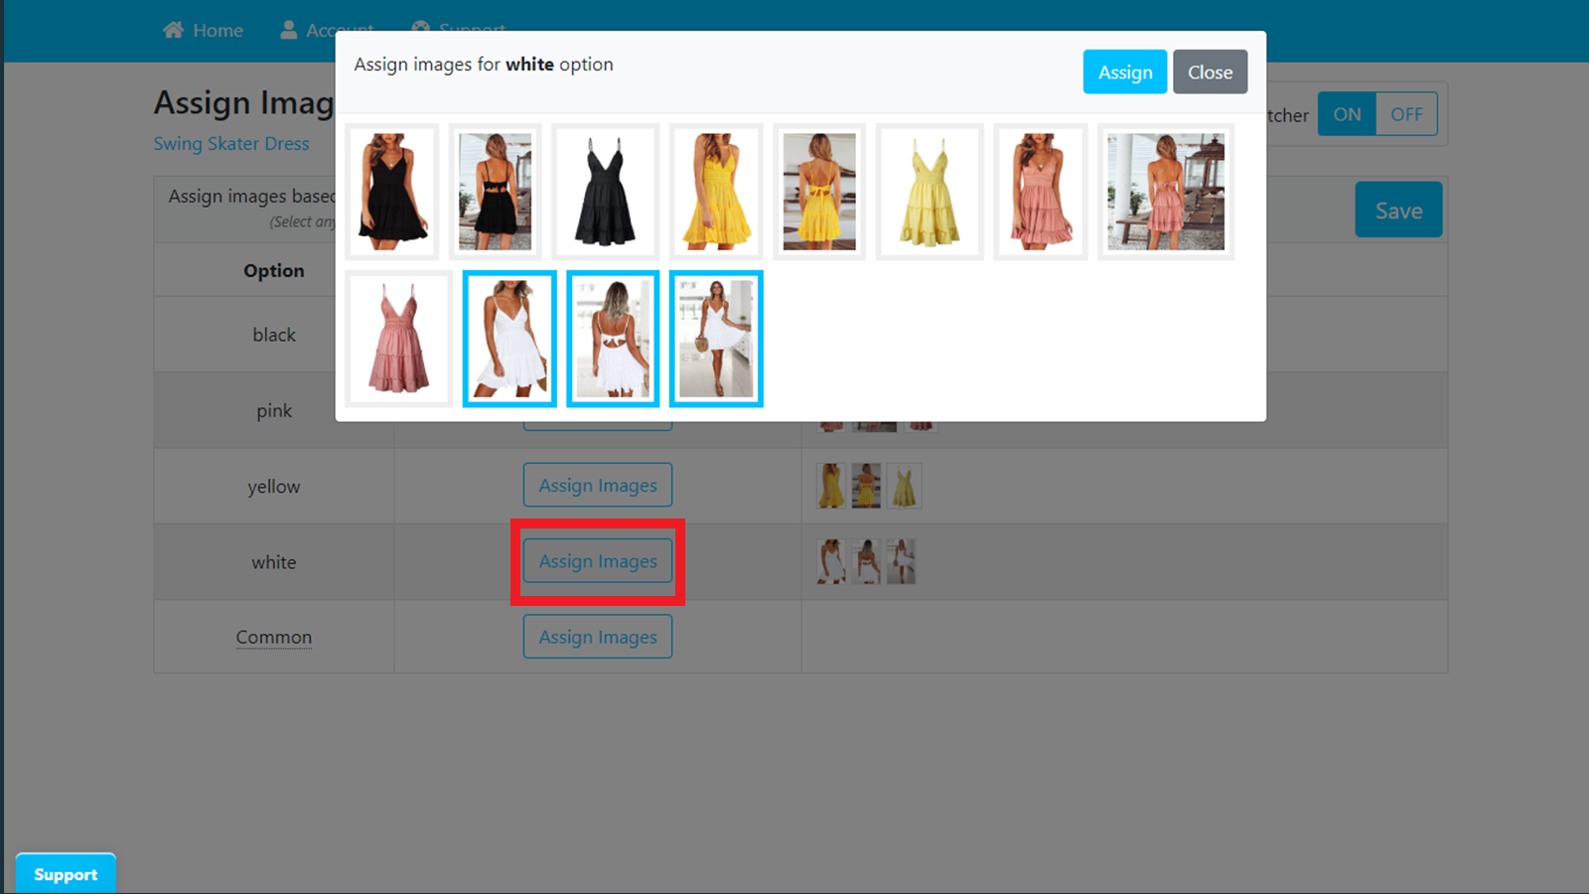
Task: Click Assign Images for the yellow option
Action: coord(598,486)
